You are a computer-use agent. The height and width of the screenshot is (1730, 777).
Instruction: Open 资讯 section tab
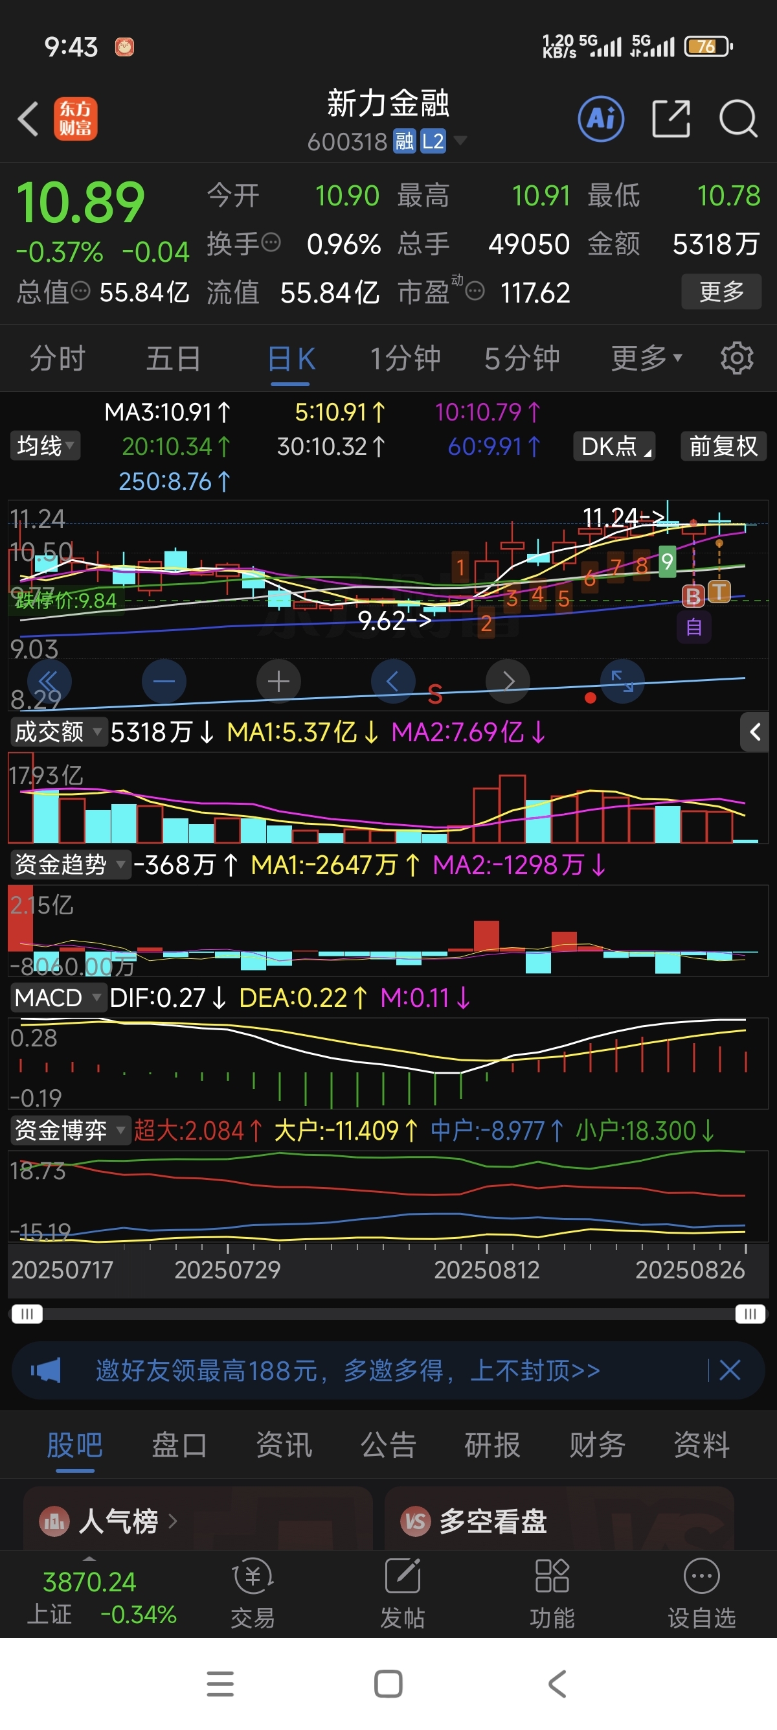(284, 1444)
